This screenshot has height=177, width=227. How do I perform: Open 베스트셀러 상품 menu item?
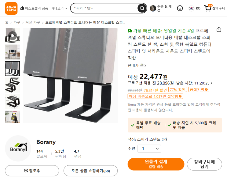point(34,8)
